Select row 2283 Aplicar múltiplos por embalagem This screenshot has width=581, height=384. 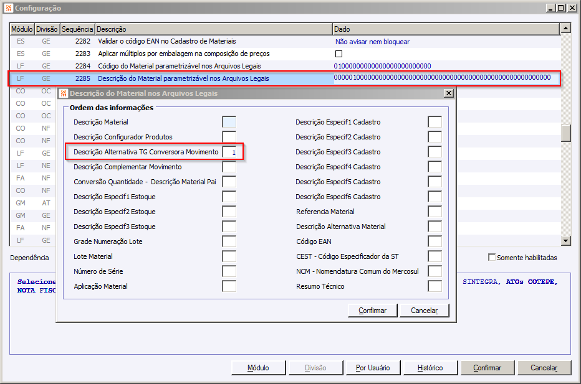[285, 54]
